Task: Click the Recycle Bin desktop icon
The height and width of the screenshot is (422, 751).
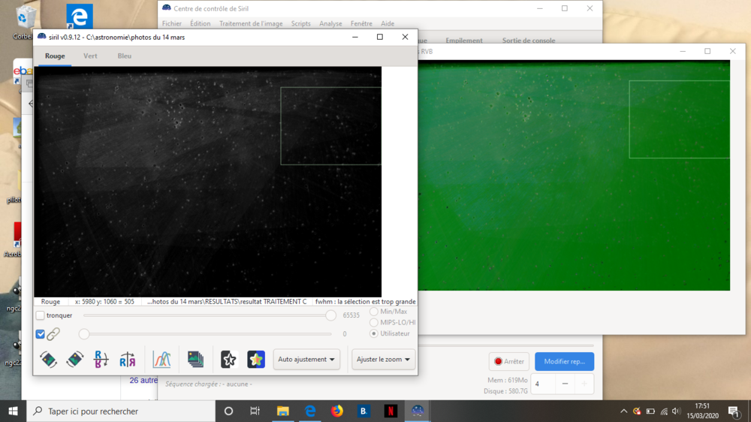Action: coord(24,22)
